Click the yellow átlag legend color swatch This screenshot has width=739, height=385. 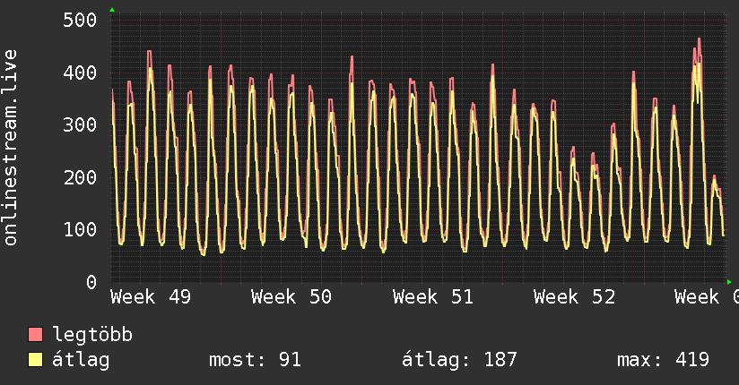[x=36, y=360]
